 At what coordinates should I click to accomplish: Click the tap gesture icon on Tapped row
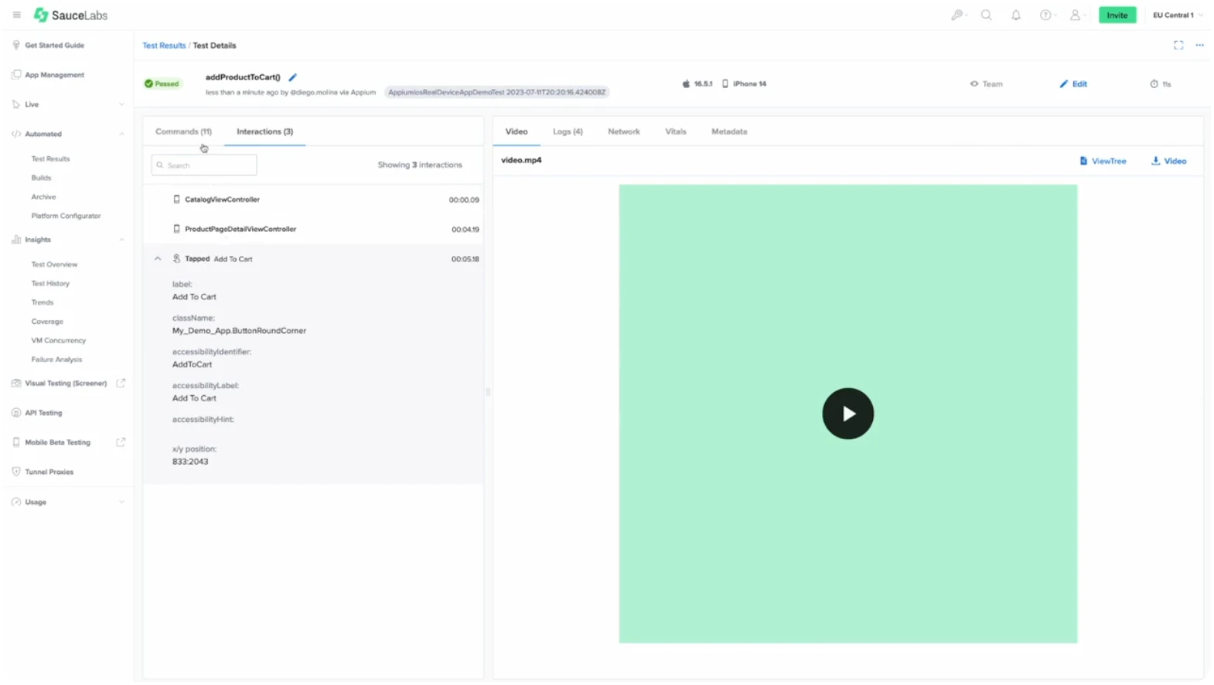176,259
